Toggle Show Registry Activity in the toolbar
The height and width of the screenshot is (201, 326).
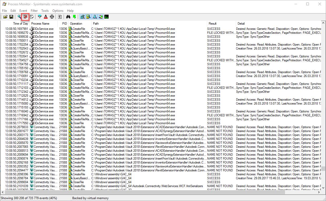coord(83,17)
